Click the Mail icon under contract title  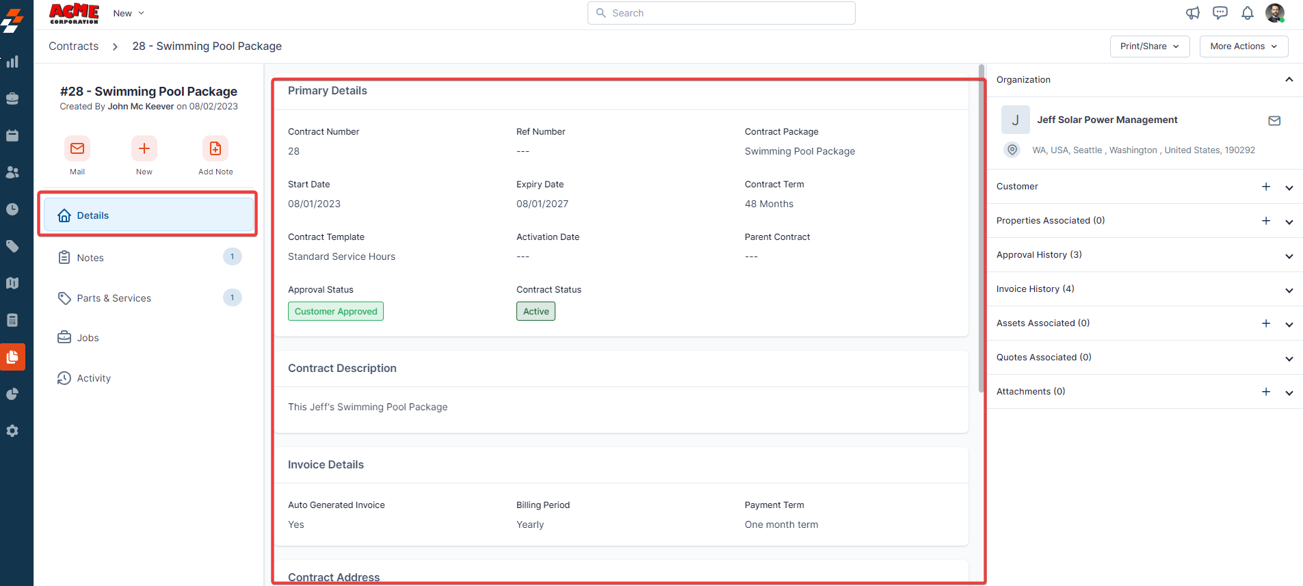coord(77,148)
